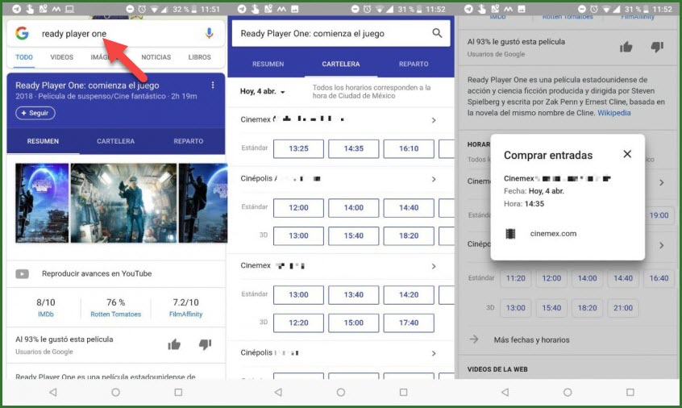The height and width of the screenshot is (408, 682).
Task: Close the Comprar entradas dialog
Action: (627, 154)
